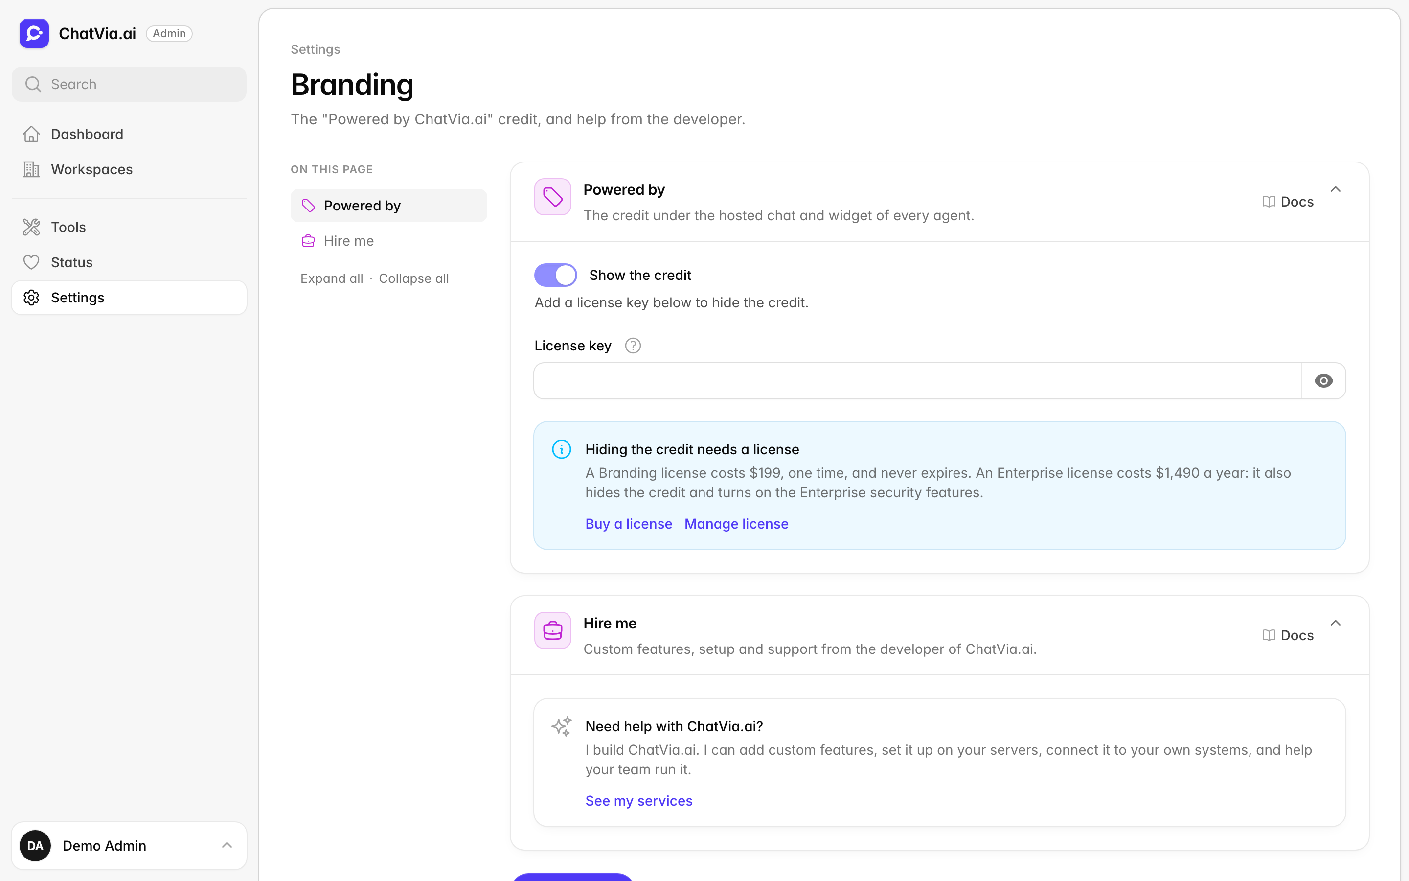
Task: Toggle the Show the credit switch
Action: coord(555,275)
